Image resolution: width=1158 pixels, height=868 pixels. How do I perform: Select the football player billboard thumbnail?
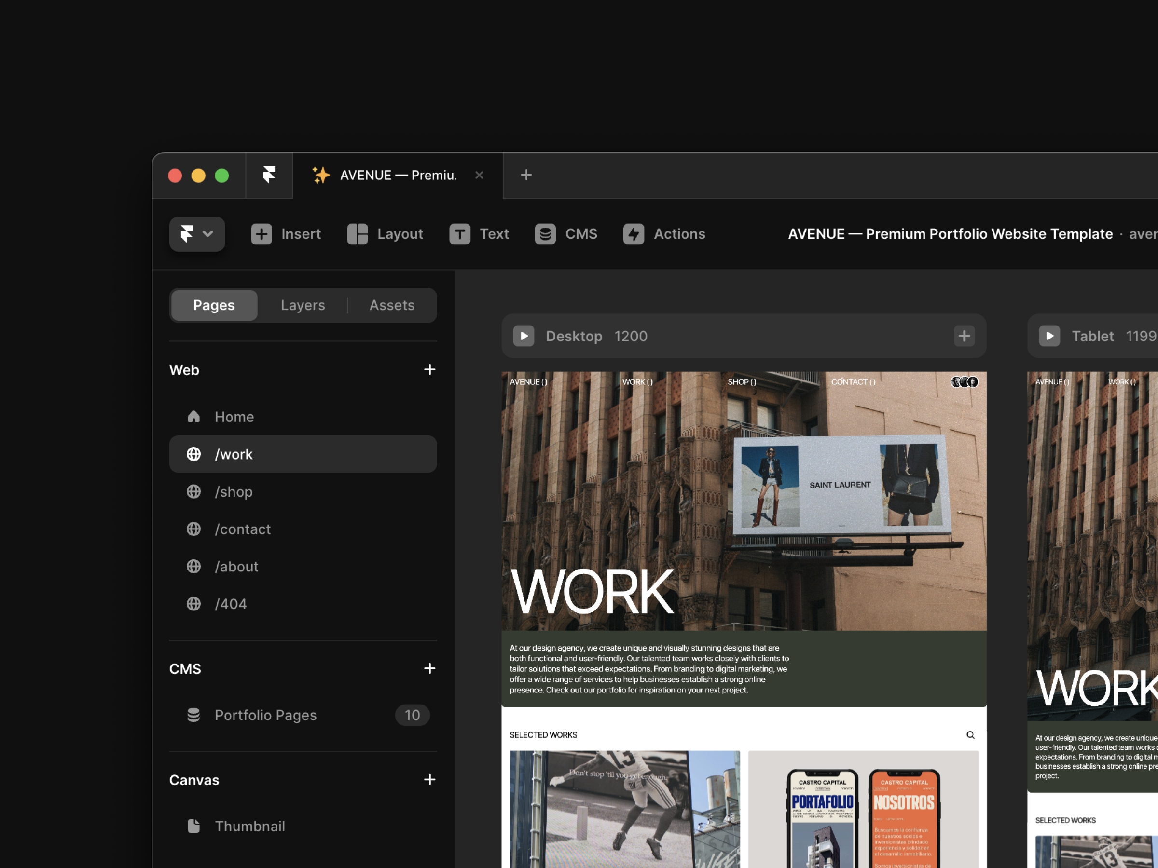click(x=624, y=809)
